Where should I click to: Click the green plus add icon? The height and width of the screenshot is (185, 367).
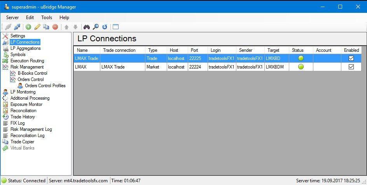click(x=28, y=27)
